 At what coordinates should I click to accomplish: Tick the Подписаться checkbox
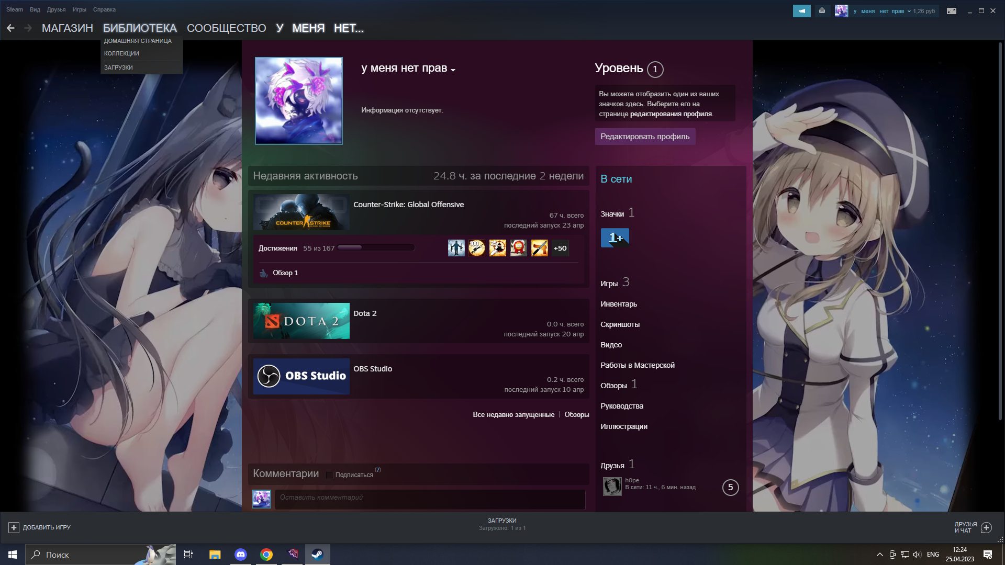click(329, 475)
